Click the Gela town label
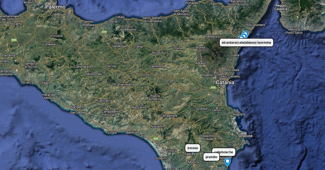This screenshot has width=325, height=170. [142, 136]
